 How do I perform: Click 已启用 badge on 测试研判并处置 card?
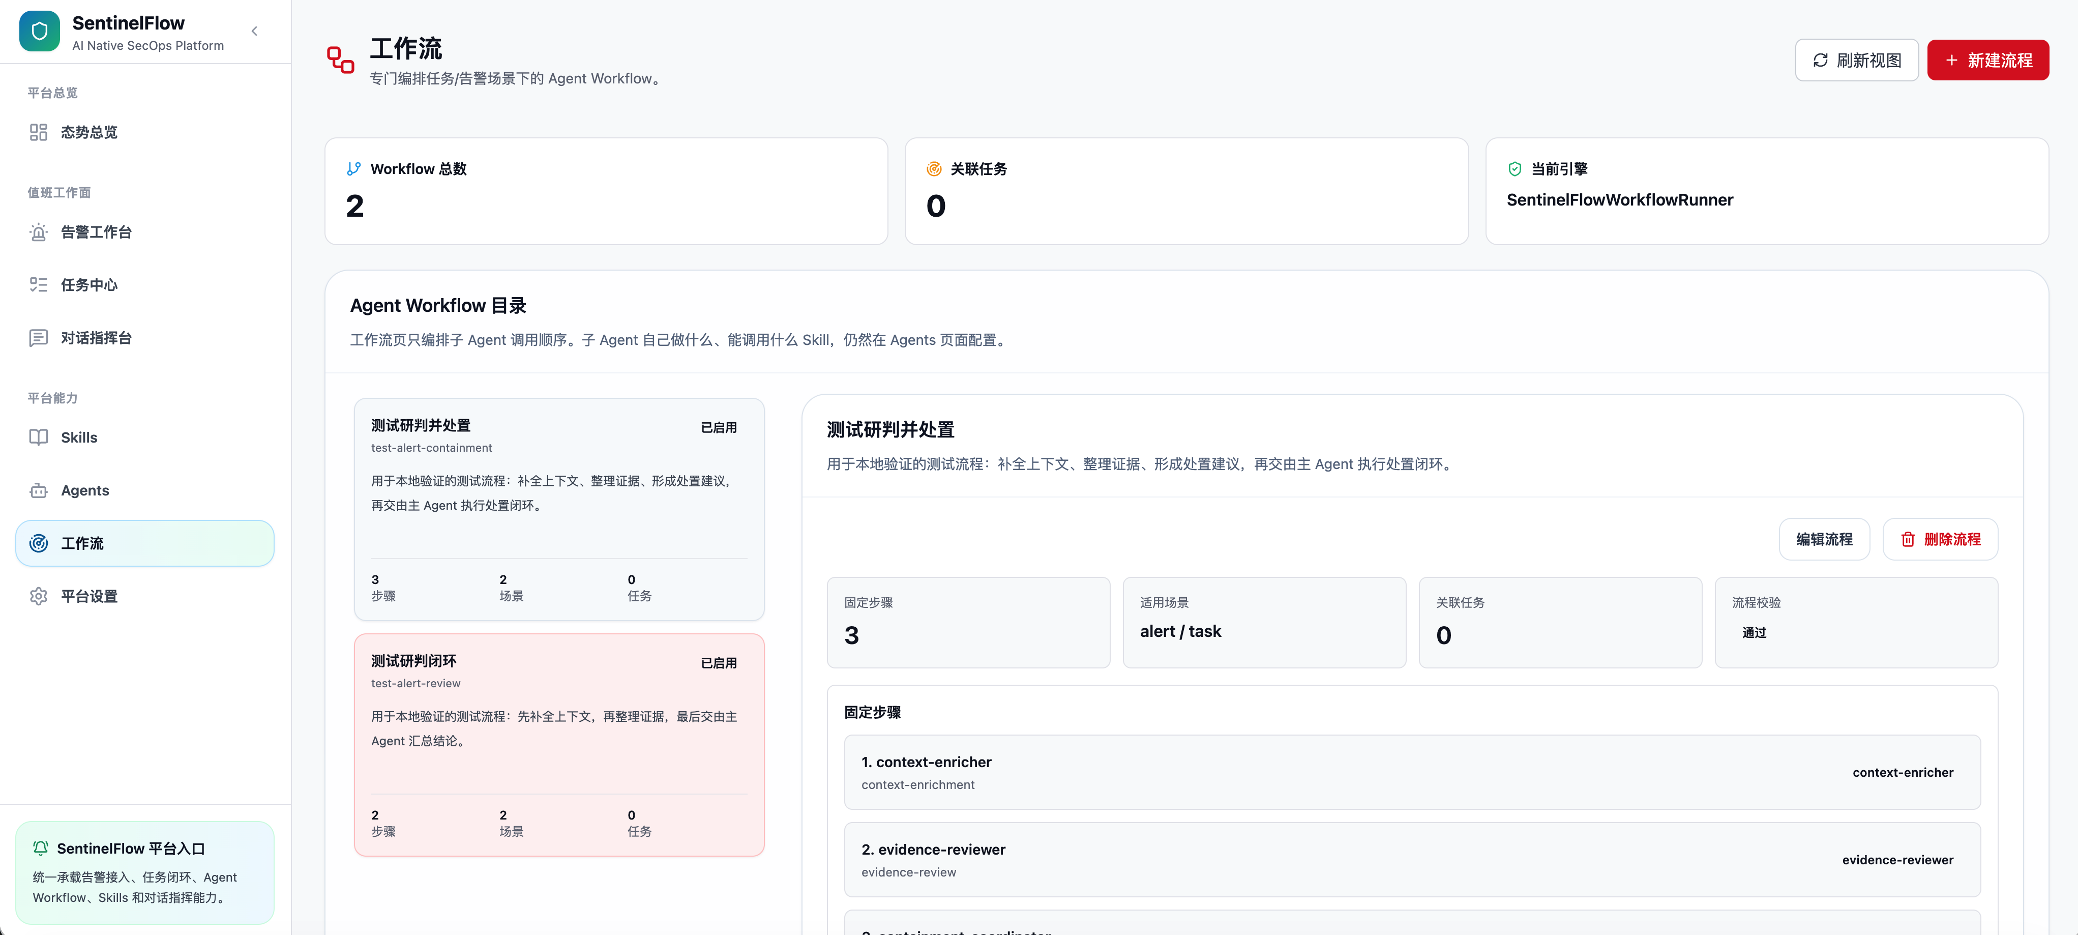[x=719, y=428]
